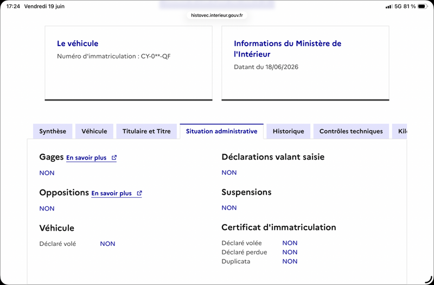This screenshot has width=434, height=285.
Task: Select the Situation administrative tab
Action: [221, 131]
